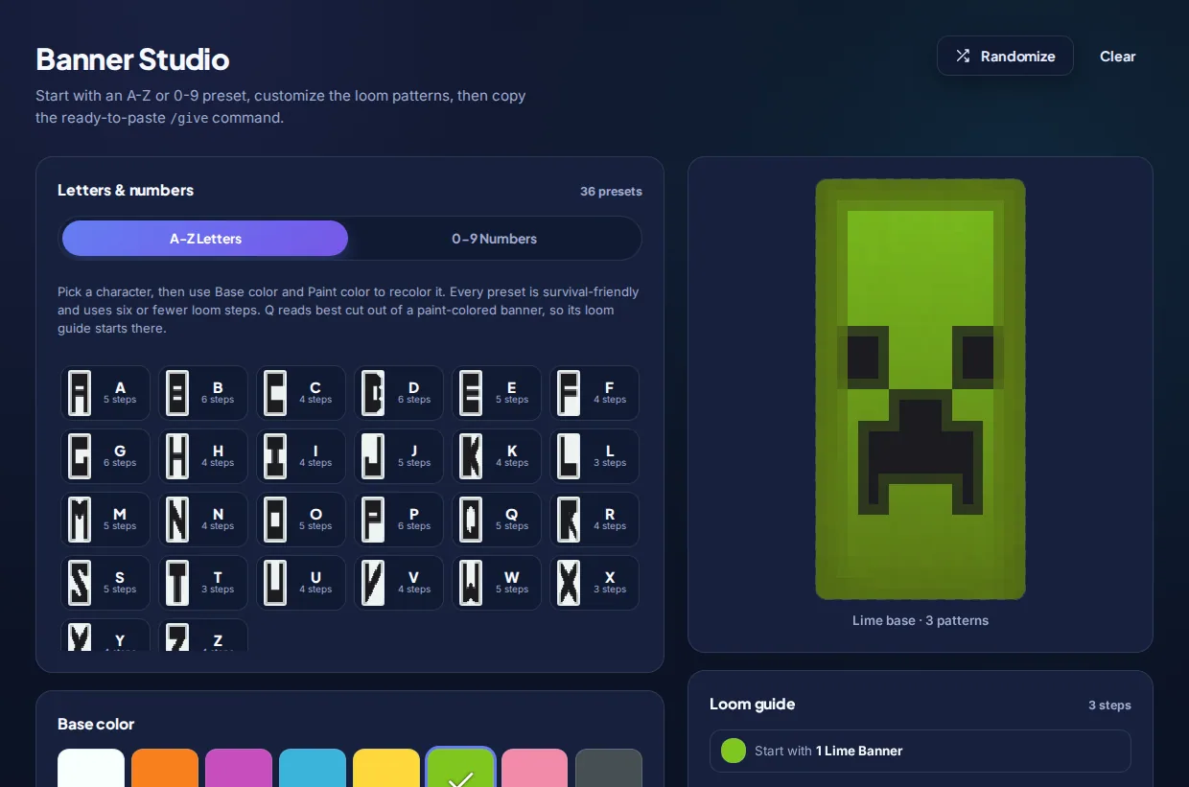Select the letter E banner preset
The image size is (1189, 787).
coord(497,393)
